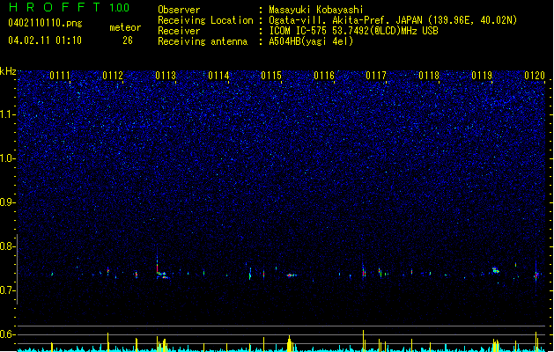Click receiver value ICOM IC-575 53.7492 MHz
Image resolution: width=554 pixels, height=352 pixels.
click(353, 31)
